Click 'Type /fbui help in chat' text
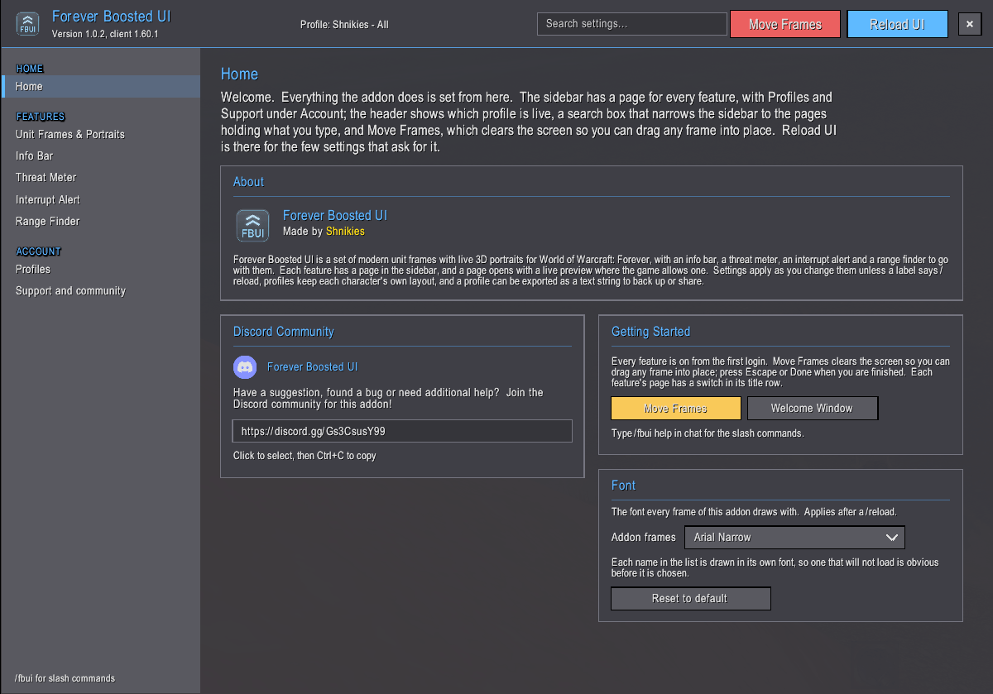The height and width of the screenshot is (694, 993). coord(708,433)
